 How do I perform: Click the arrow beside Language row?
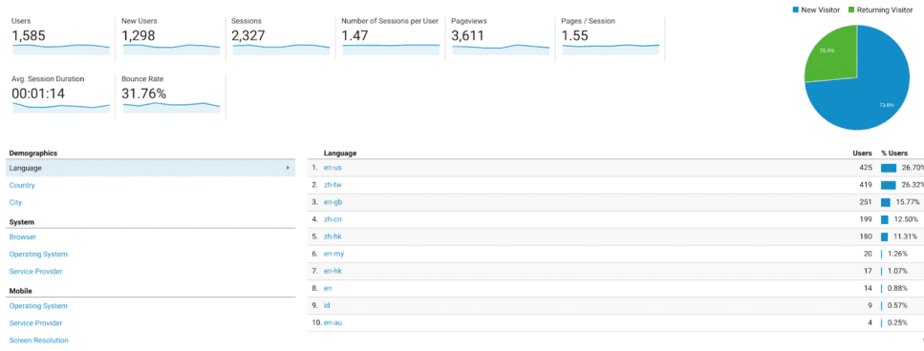click(288, 168)
